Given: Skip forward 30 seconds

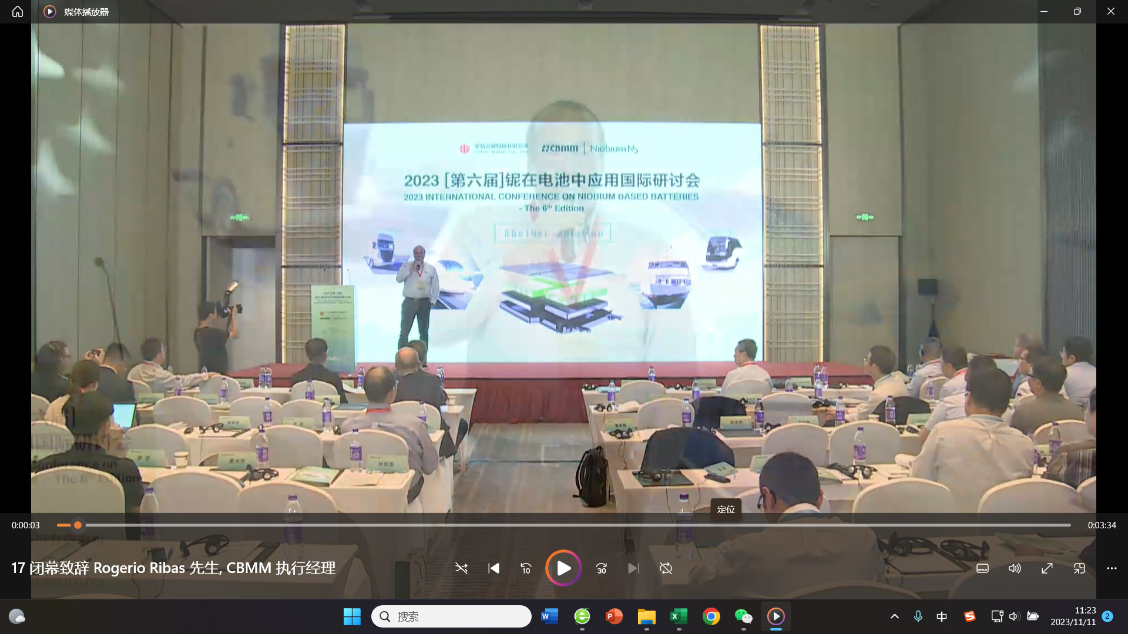Looking at the screenshot, I should pos(601,568).
